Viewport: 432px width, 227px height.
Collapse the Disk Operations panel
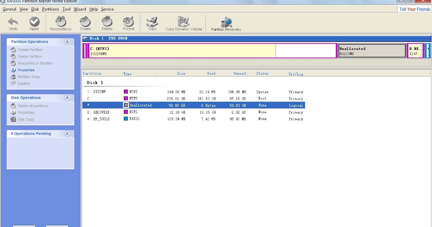67,98
